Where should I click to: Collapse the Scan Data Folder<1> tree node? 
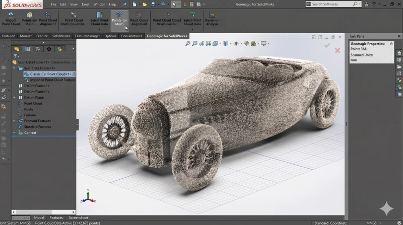[14, 68]
